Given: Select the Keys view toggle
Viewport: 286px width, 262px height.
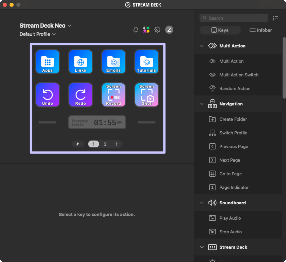Looking at the screenshot, I should tap(220, 30).
